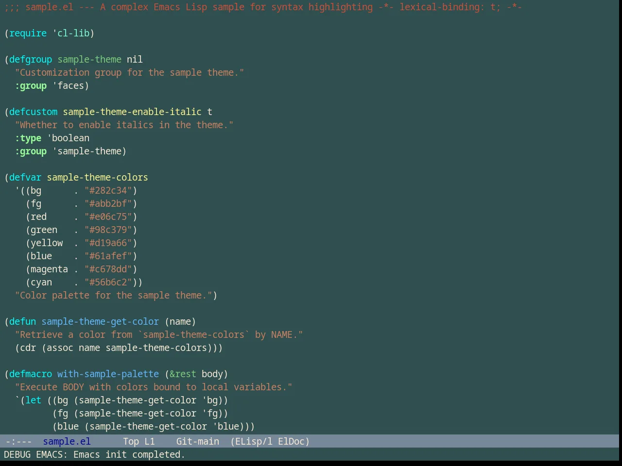Click the magenta key in the color alist
This screenshot has width=622, height=466.
[49, 269]
